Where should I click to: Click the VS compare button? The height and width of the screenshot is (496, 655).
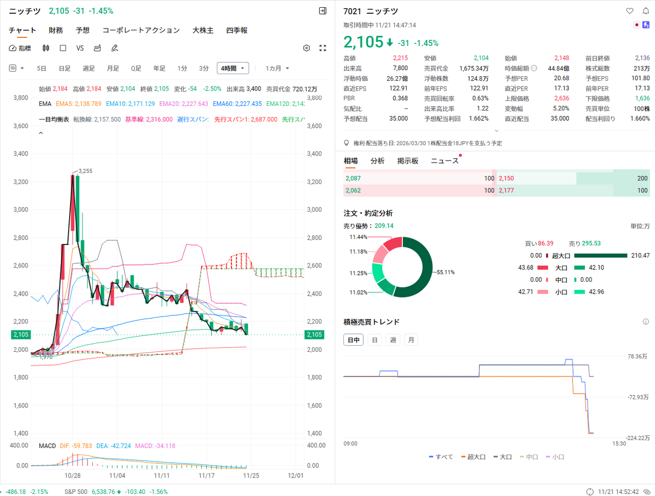click(80, 48)
